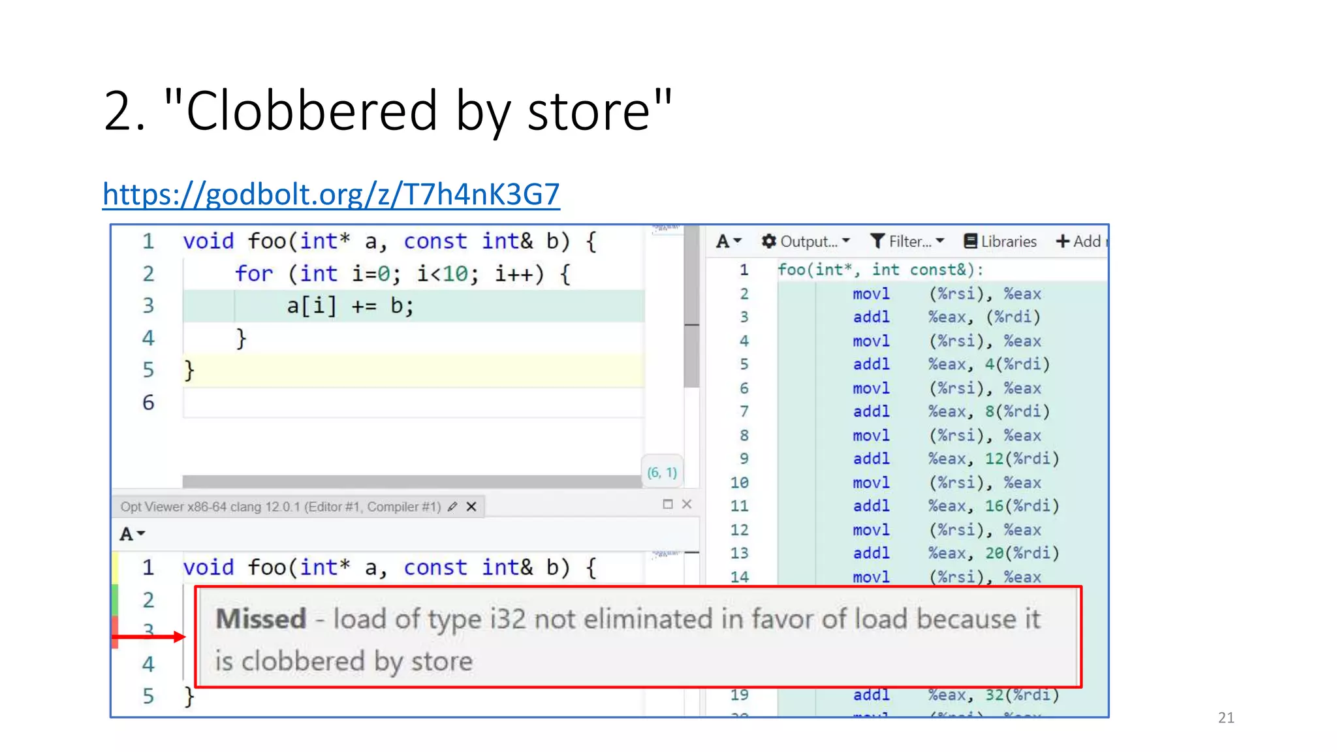Select the Opt Viewer x86-64 clang 12.0.1 tab
The height and width of the screenshot is (752, 1337).
point(281,507)
